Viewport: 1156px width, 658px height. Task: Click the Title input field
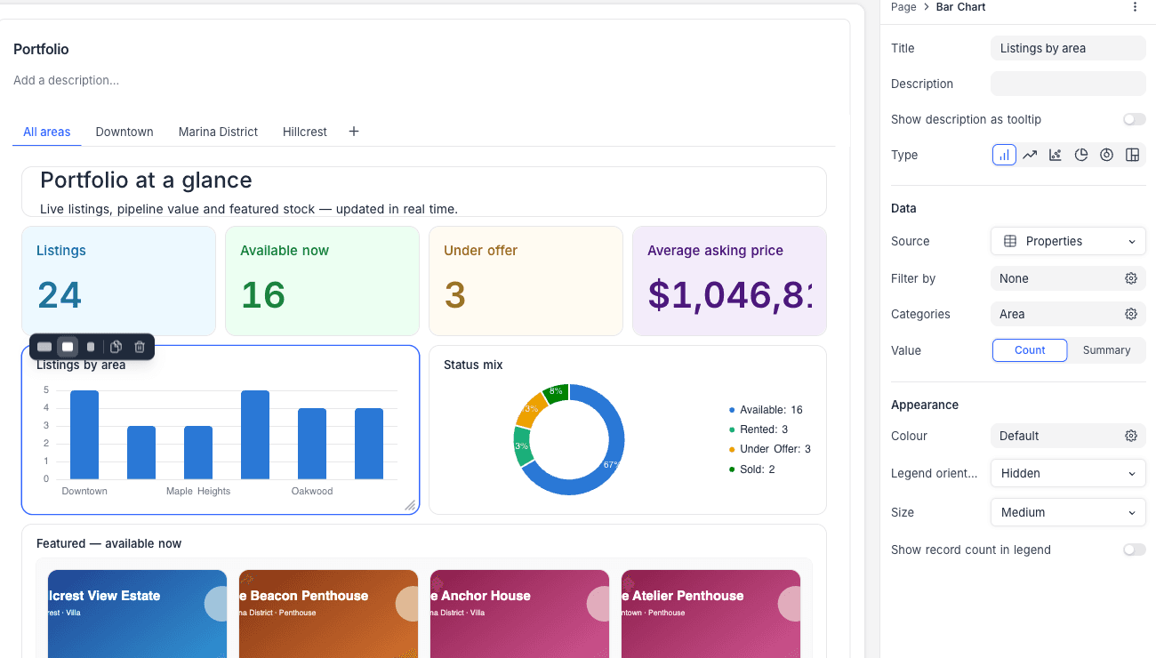pos(1068,48)
